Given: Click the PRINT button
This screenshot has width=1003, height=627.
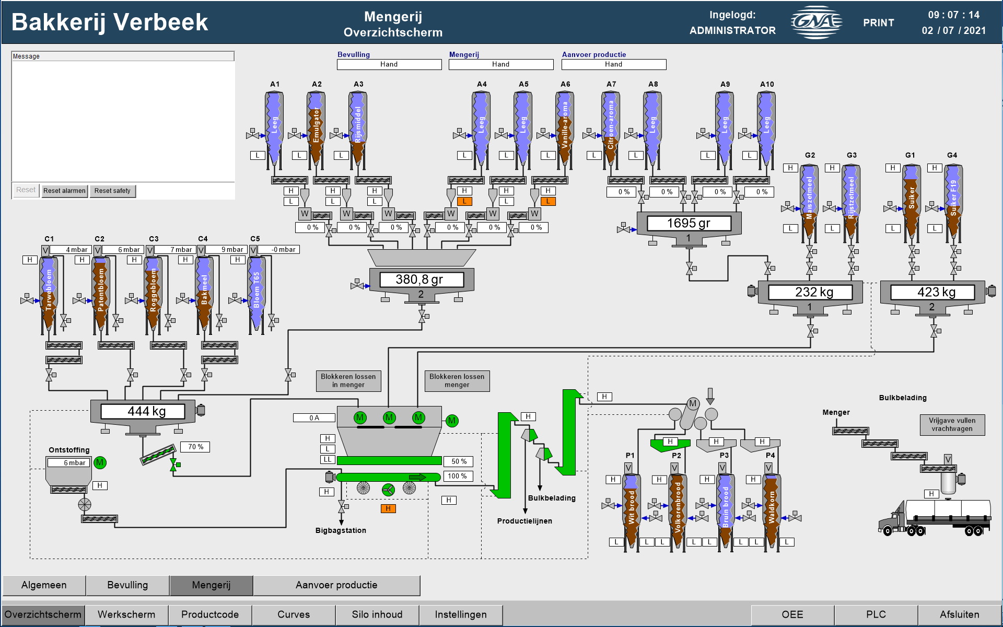Looking at the screenshot, I should 879,23.
